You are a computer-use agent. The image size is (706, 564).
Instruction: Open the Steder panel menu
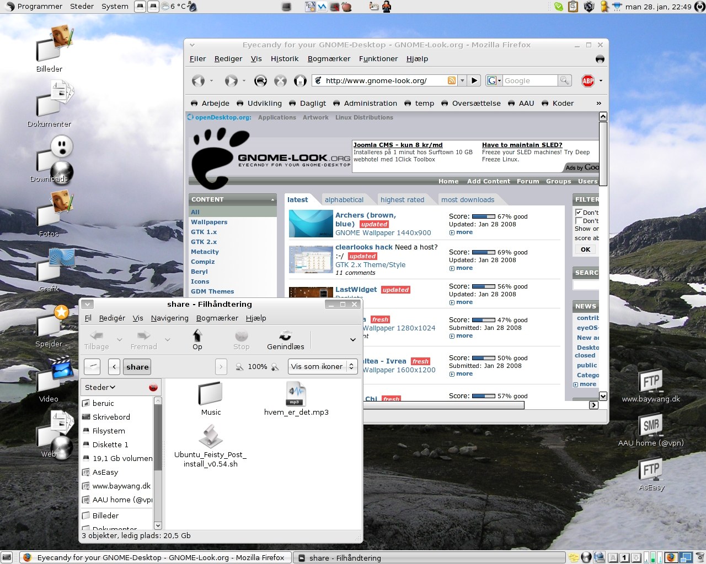coord(82,7)
